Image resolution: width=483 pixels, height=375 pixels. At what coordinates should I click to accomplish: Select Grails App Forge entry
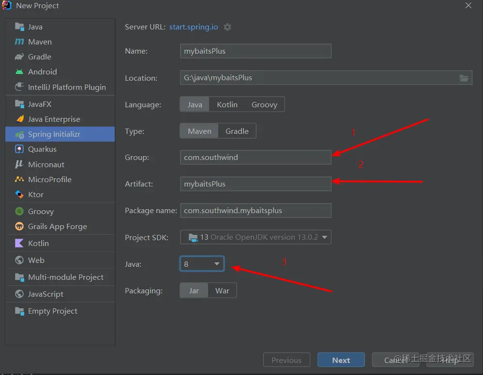pyautogui.click(x=60, y=226)
